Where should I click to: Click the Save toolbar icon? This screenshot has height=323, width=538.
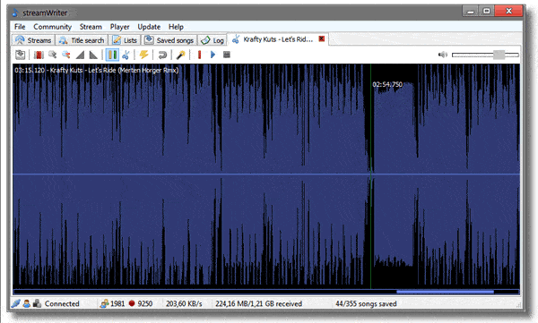click(x=21, y=55)
